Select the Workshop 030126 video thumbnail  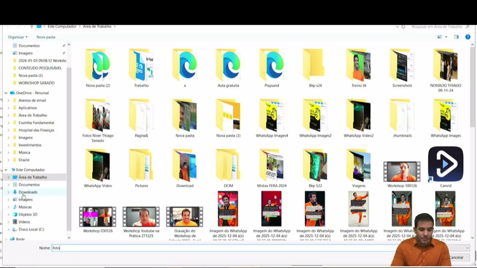[x=98, y=220]
